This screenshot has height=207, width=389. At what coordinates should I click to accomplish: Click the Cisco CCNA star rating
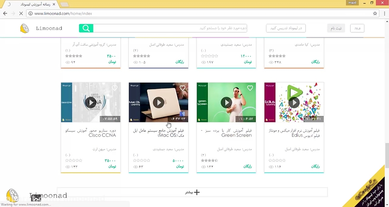pos(73,160)
